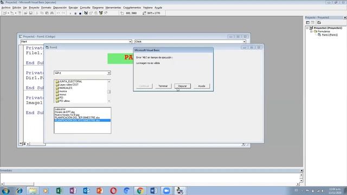Select Form1 (Form1) in the project tree
Screen dimensions: 347x195
click(330, 35)
